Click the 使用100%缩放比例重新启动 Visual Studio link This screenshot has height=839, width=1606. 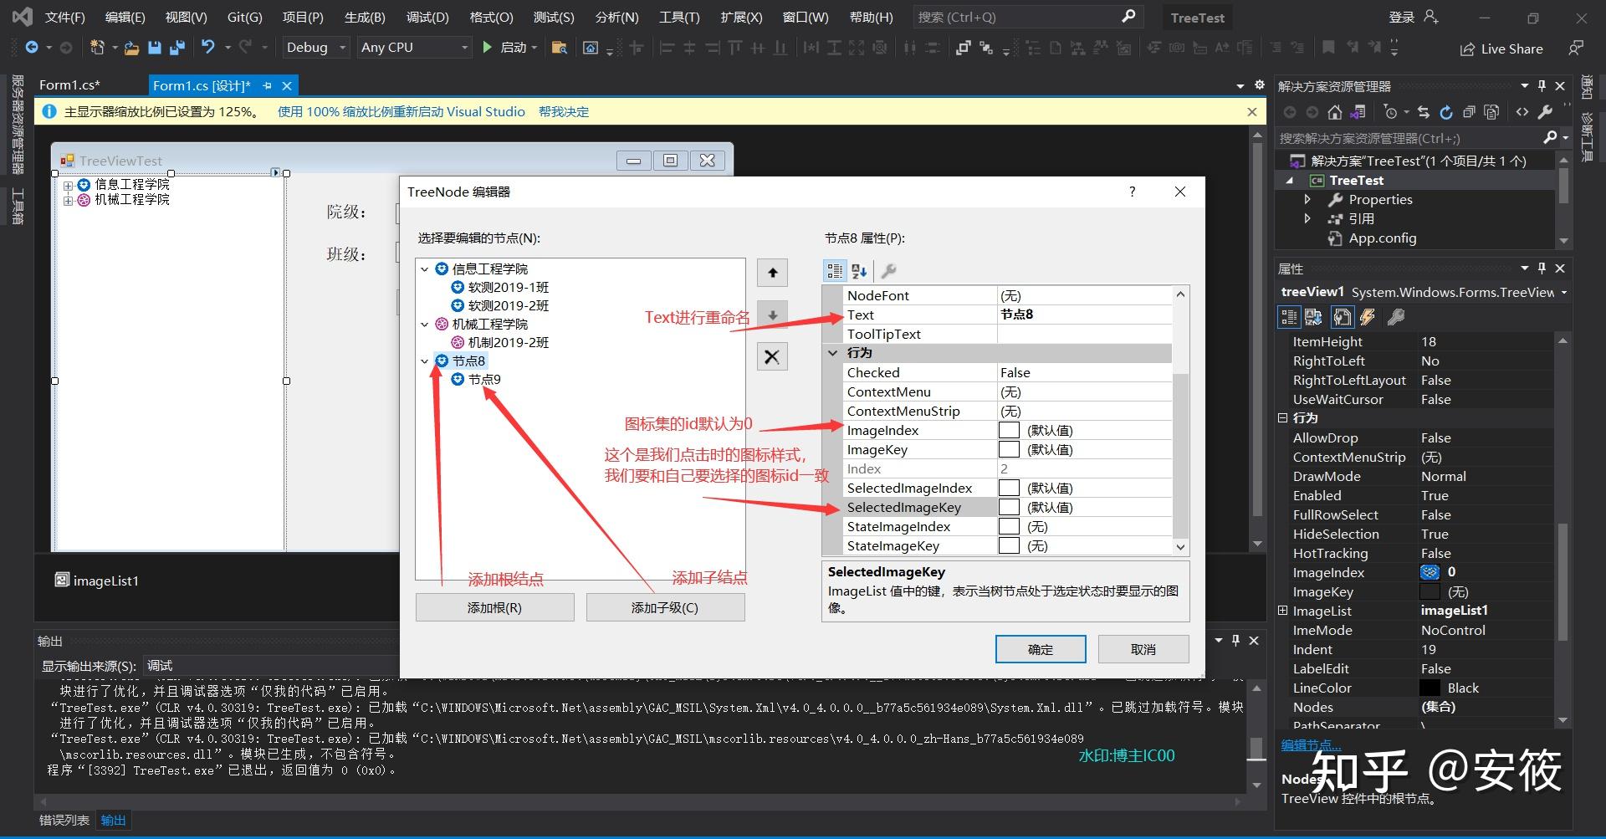click(400, 110)
